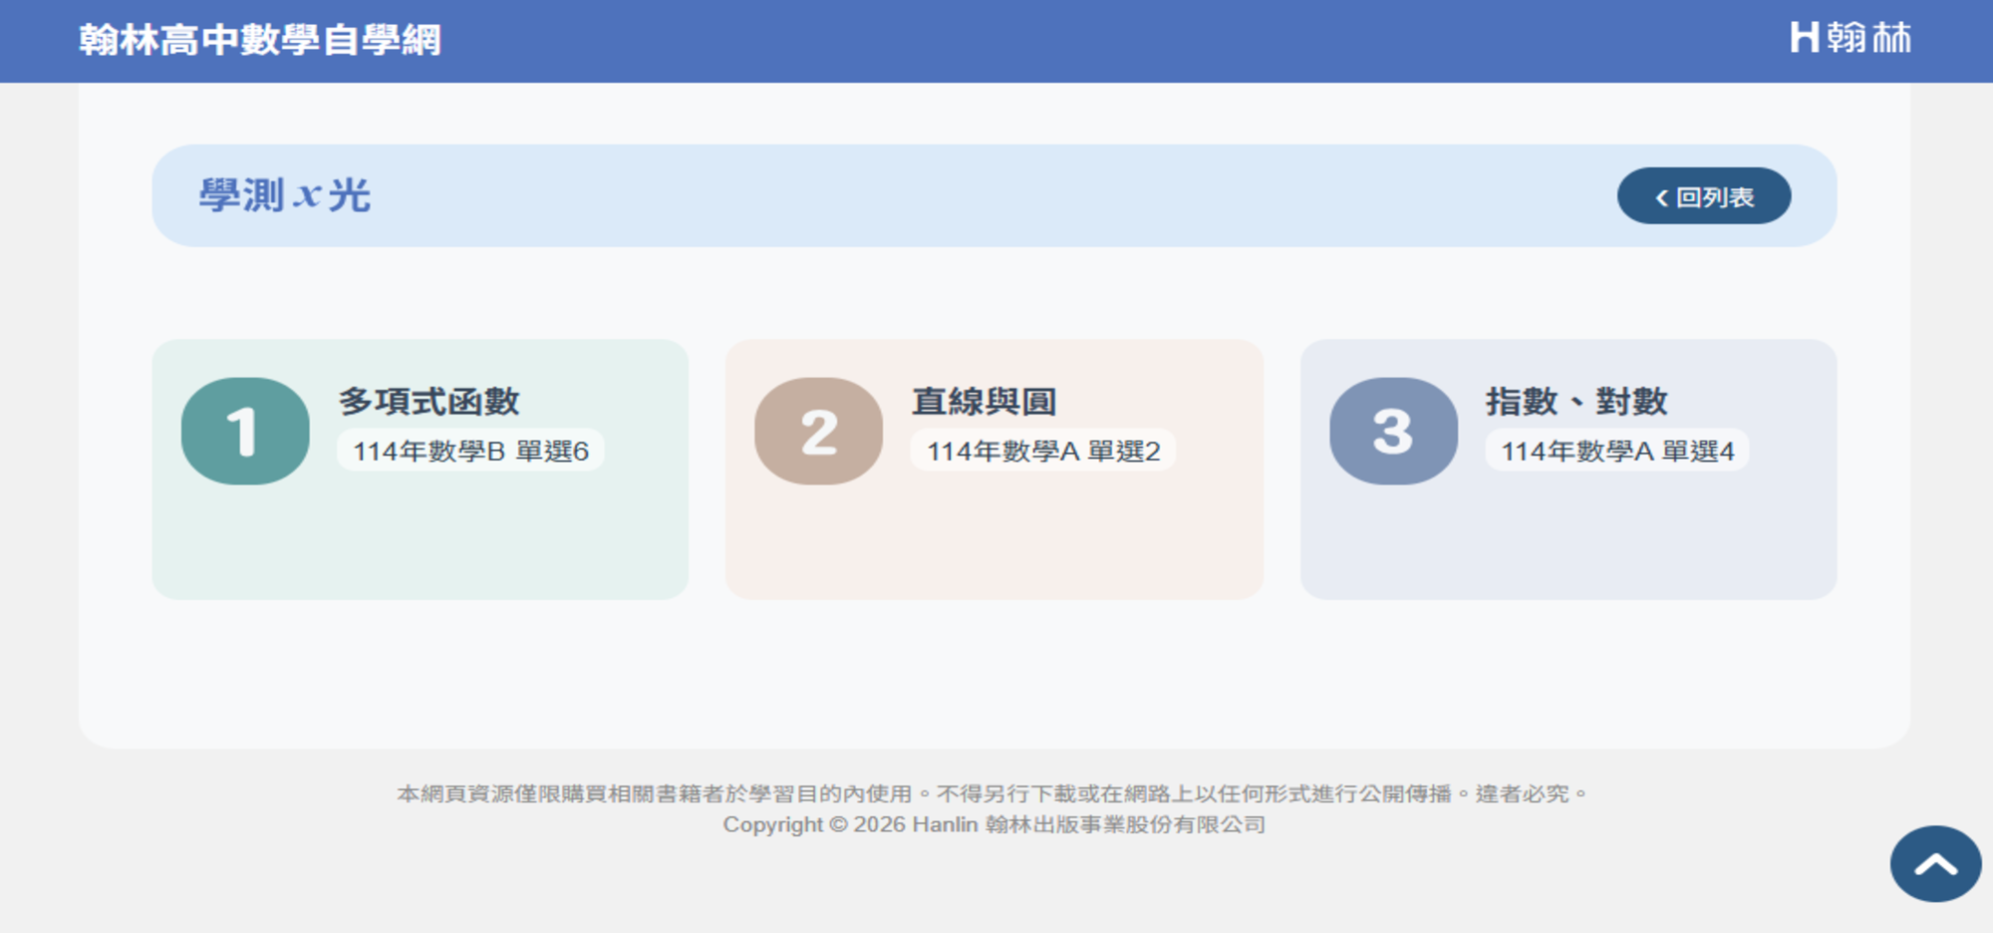This screenshot has width=1993, height=933.
Task: Click empty area of the pink card
Action: 994,543
